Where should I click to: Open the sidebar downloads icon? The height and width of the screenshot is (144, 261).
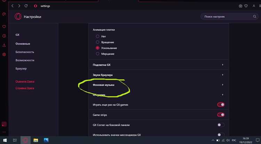4,45
